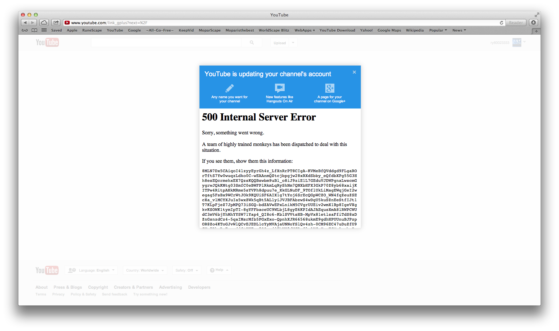Open the Yahoo! bookmark

click(366, 30)
